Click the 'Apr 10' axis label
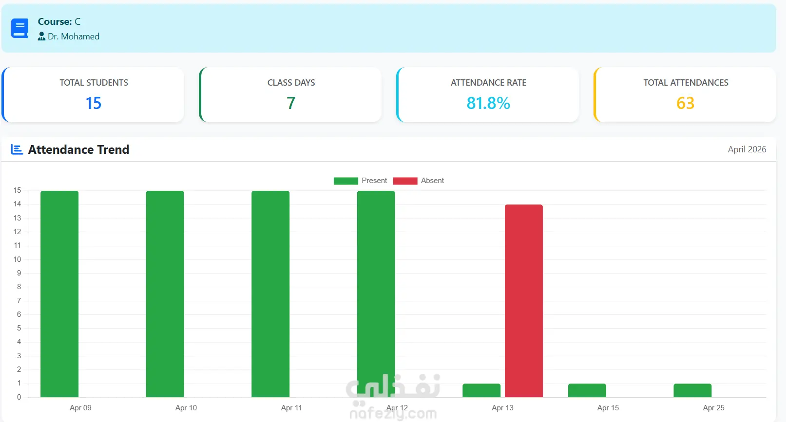Image resolution: width=786 pixels, height=422 pixels. tap(186, 408)
